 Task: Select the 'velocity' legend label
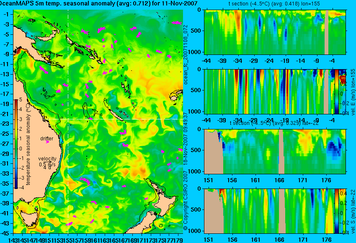(47, 159)
